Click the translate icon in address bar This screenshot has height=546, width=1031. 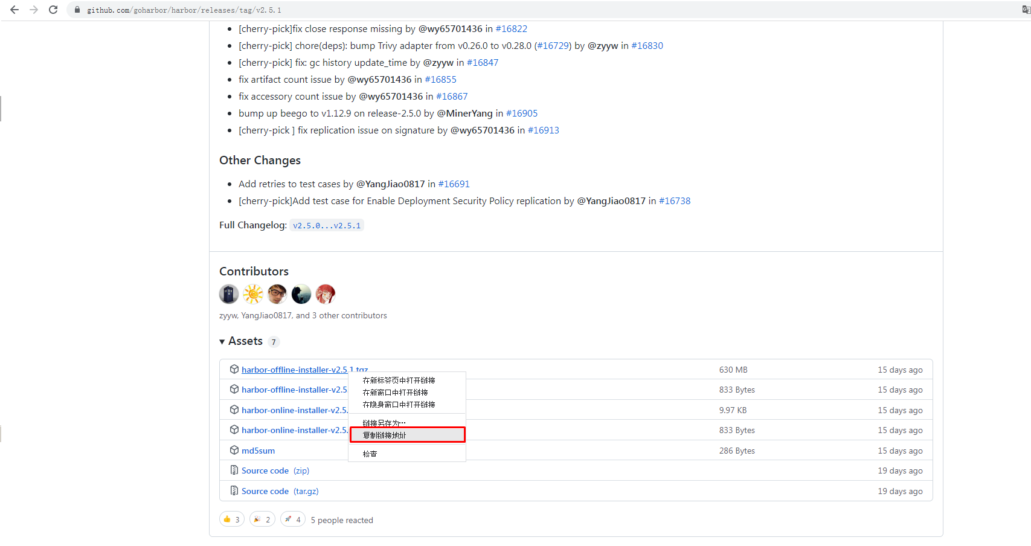click(x=1025, y=10)
